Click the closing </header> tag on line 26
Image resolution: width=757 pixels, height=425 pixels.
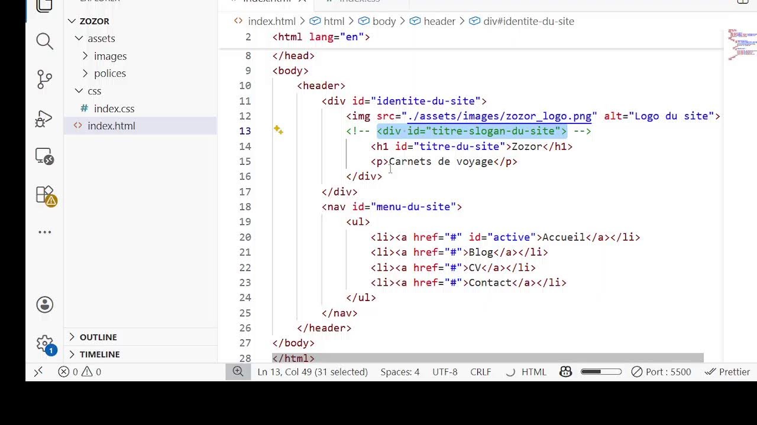[324, 328]
